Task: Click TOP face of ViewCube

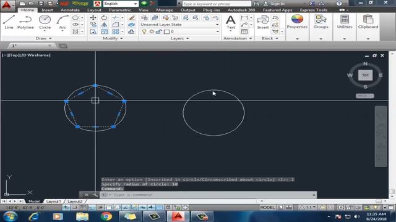Action: (365, 75)
